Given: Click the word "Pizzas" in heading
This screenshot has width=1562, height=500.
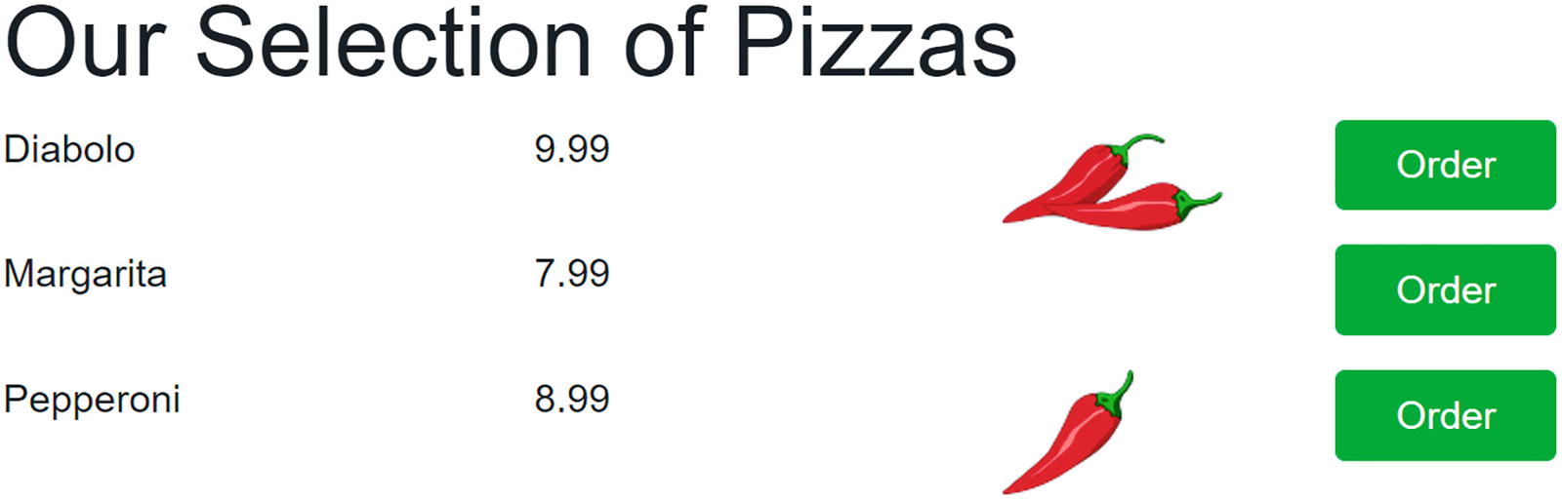Looking at the screenshot, I should pos(874,44).
